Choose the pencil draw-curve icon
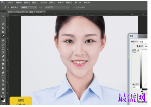Viewport: 151px width, 107px height. (138, 51)
